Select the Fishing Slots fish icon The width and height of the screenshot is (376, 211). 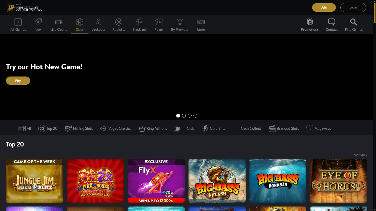68,128
